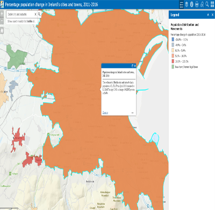
Task: Maximize the population popup window
Action: [133, 66]
